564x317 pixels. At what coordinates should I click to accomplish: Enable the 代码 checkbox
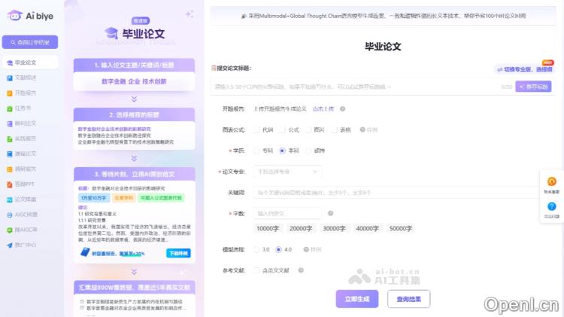257,130
